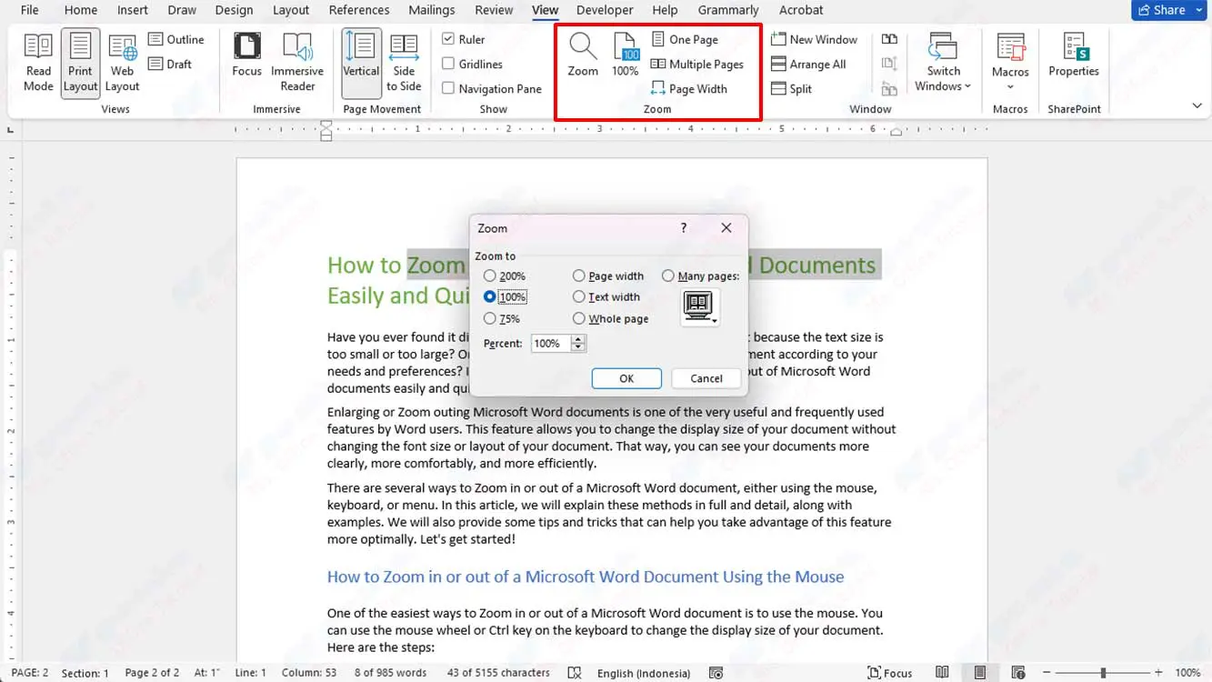1212x682 pixels.
Task: Go to the Review tab
Action: 494,10
